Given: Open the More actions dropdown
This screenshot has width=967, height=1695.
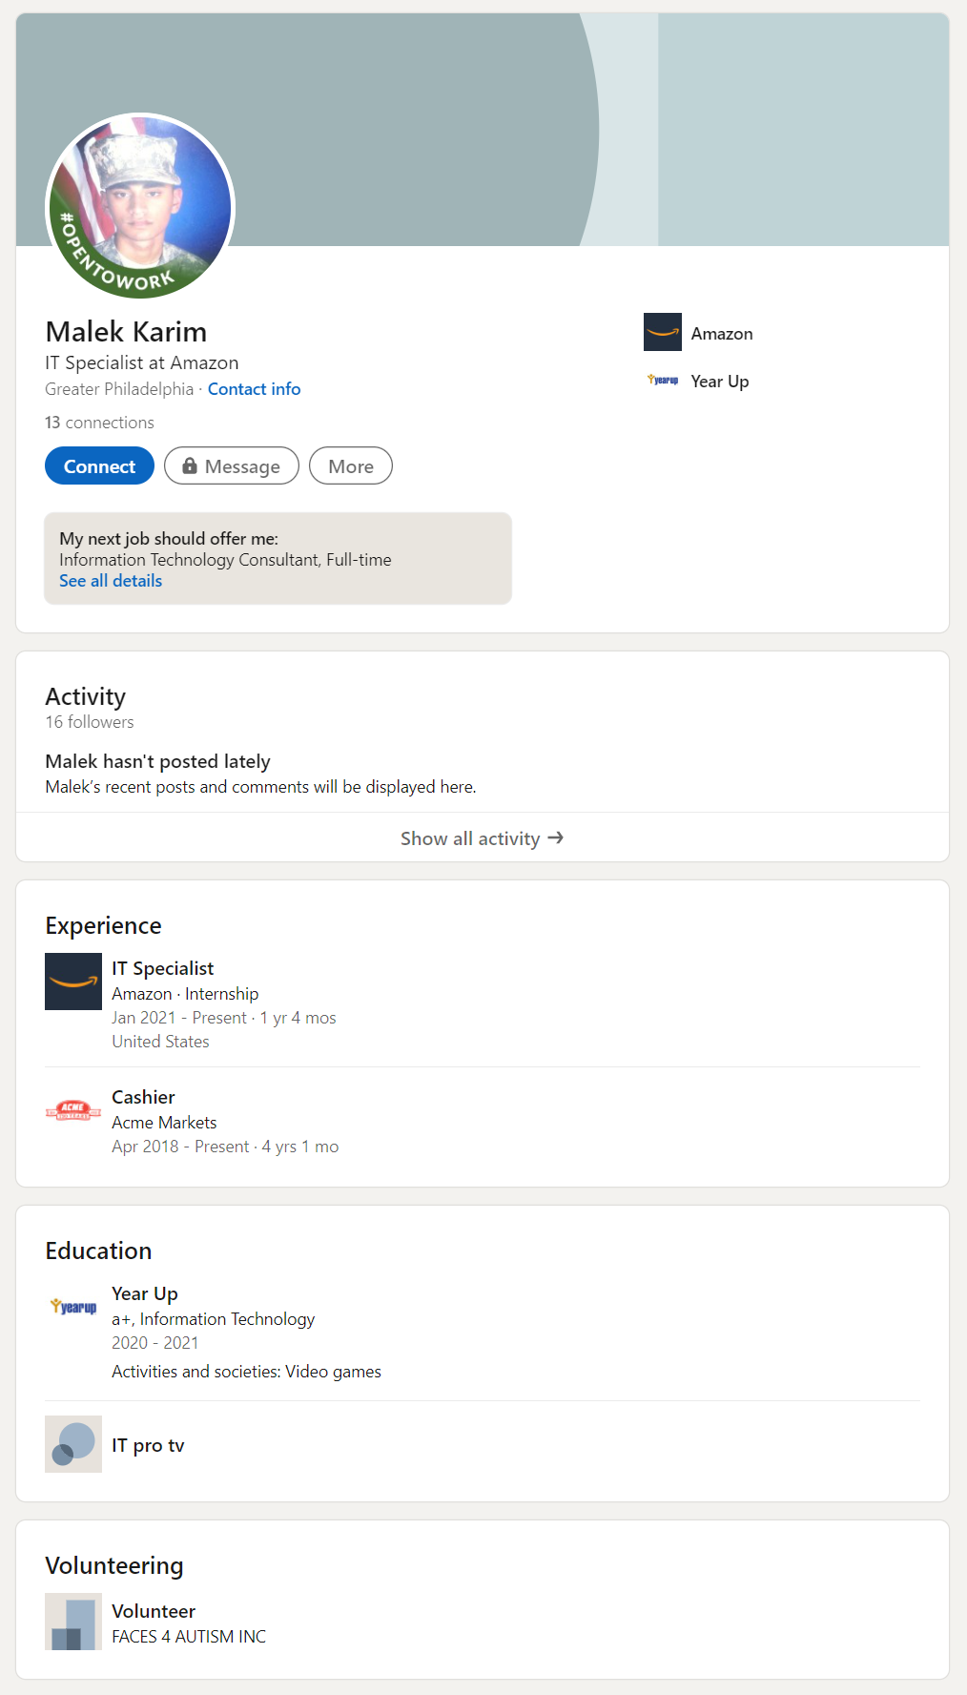Looking at the screenshot, I should tap(351, 466).
